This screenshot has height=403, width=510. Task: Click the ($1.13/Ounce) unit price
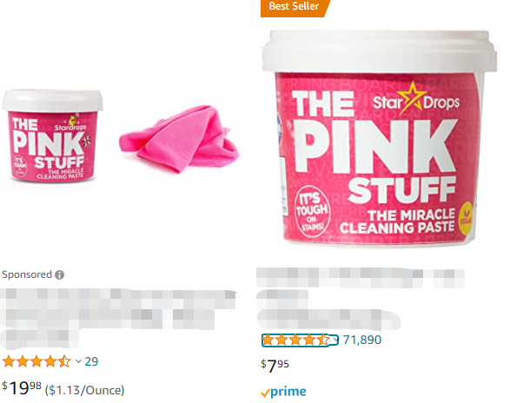(84, 390)
